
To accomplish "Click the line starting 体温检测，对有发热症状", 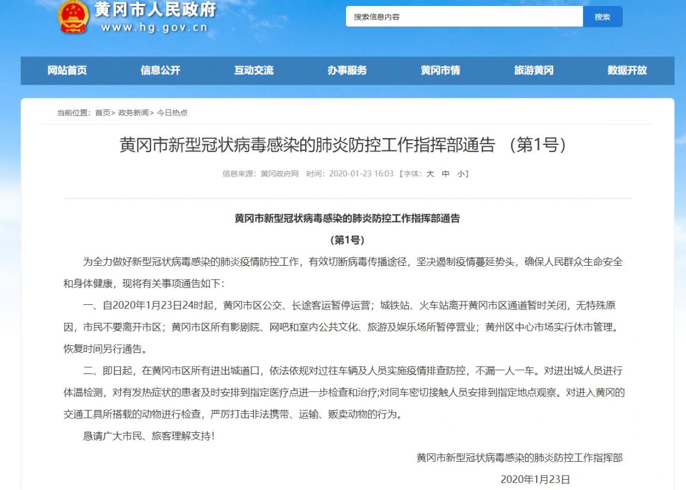I will click(344, 393).
